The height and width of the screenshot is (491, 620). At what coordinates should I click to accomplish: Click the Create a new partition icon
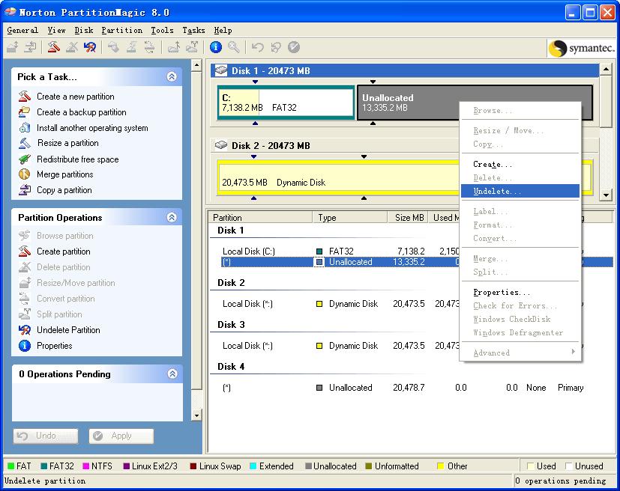pyautogui.click(x=25, y=97)
